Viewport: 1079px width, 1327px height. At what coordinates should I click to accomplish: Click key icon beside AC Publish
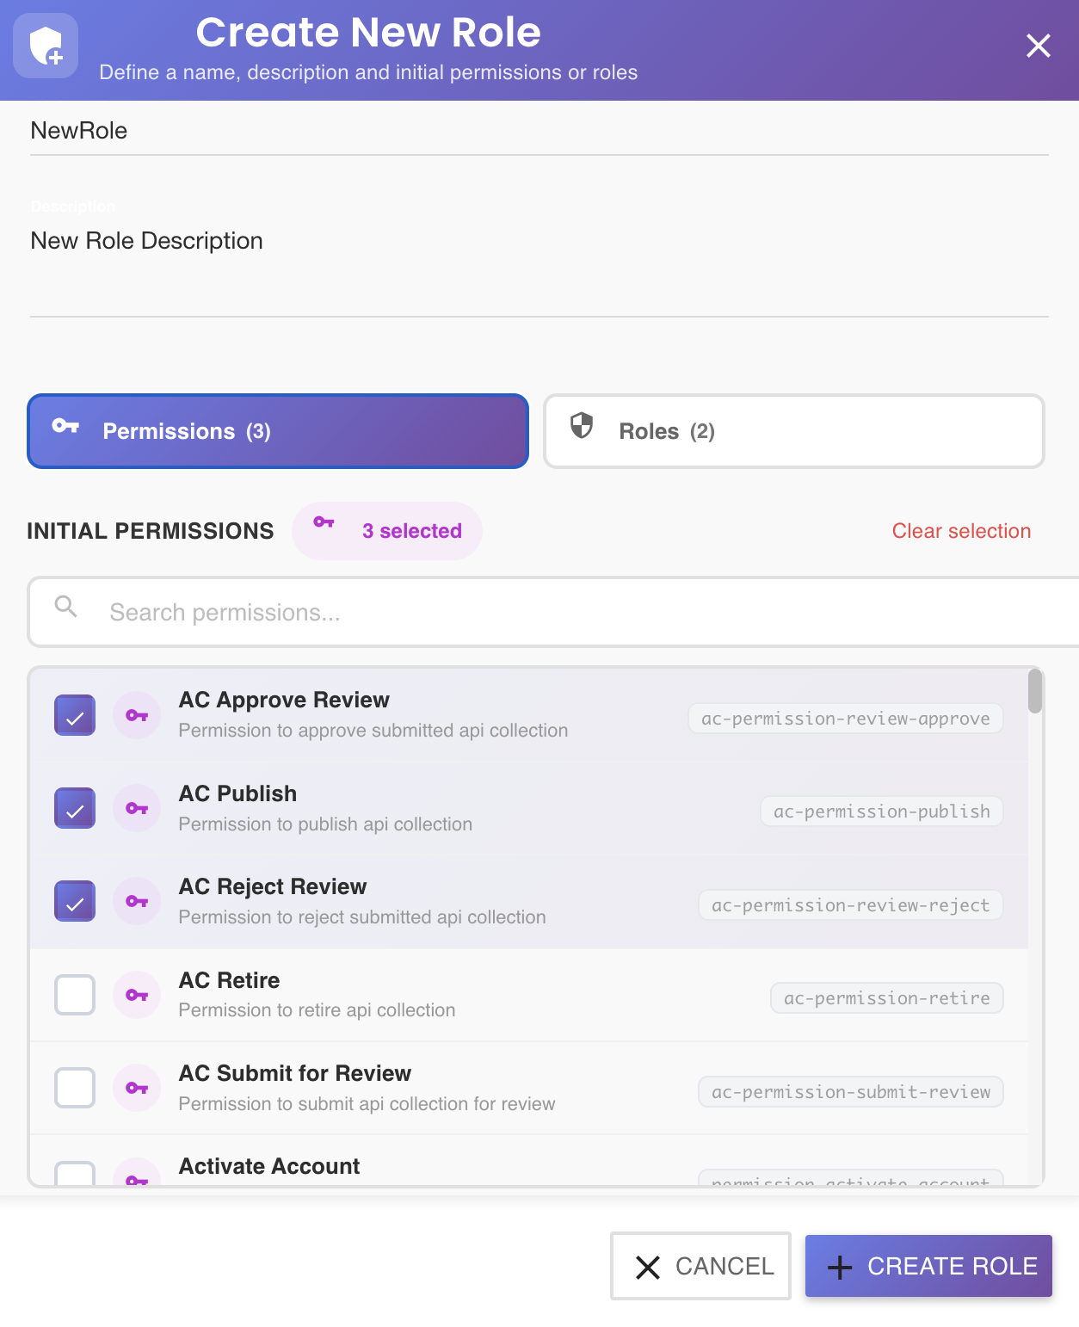[x=137, y=808]
